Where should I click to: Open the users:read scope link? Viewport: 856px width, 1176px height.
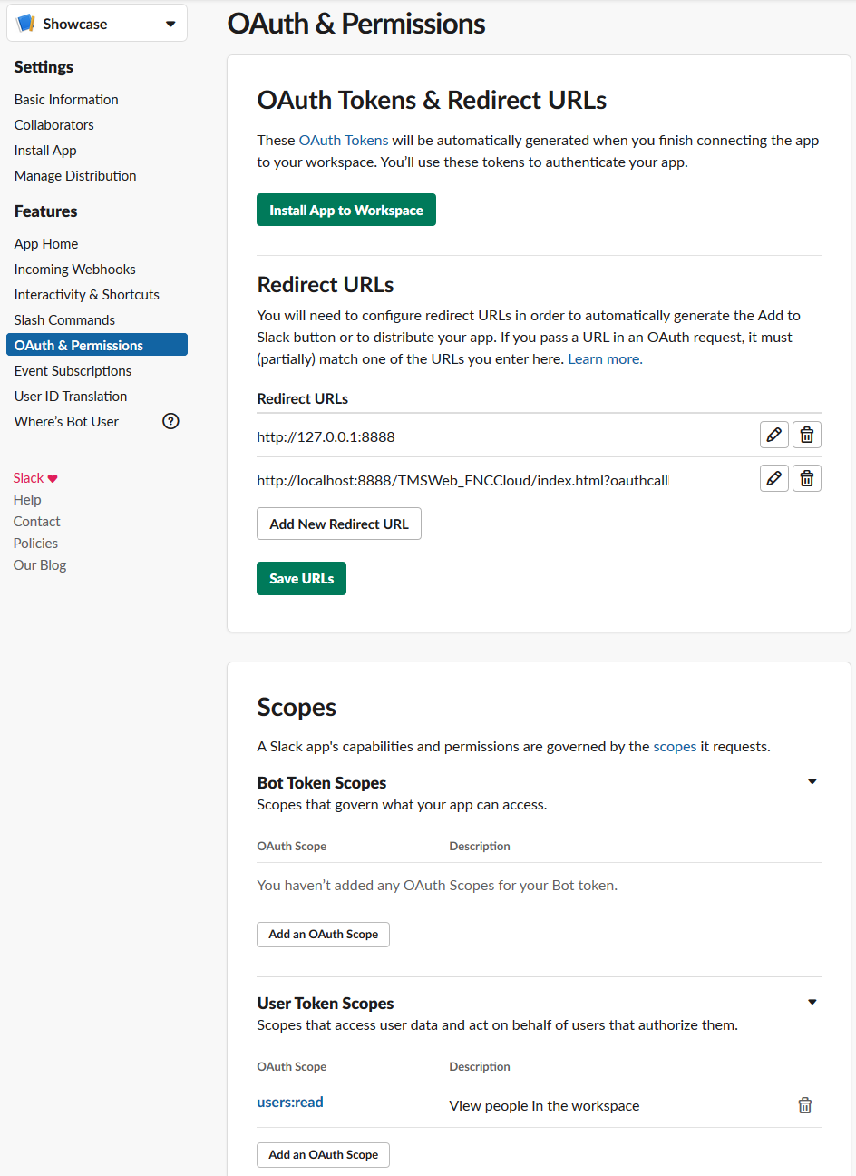click(x=290, y=1102)
